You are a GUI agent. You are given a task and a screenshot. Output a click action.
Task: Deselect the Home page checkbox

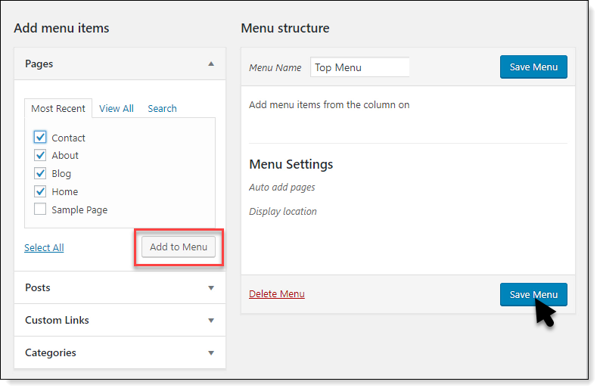pyautogui.click(x=40, y=191)
